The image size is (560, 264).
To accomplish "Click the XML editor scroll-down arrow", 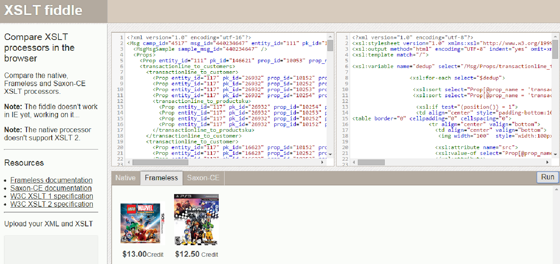I will click(x=330, y=154).
